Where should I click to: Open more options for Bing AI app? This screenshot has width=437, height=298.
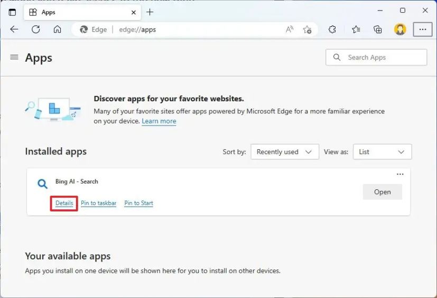[x=400, y=174]
